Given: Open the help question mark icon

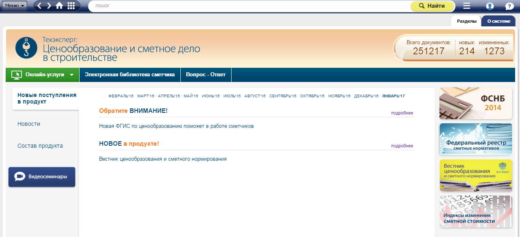Looking at the screenshot, I should [x=509, y=6].
